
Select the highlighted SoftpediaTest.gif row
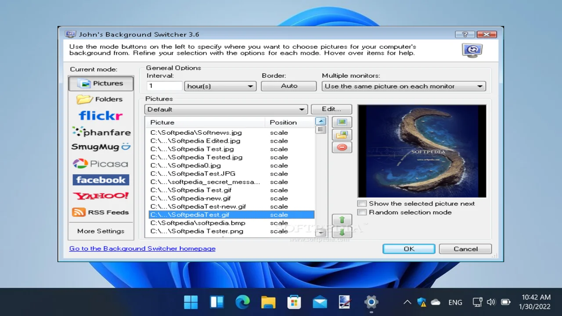231,215
